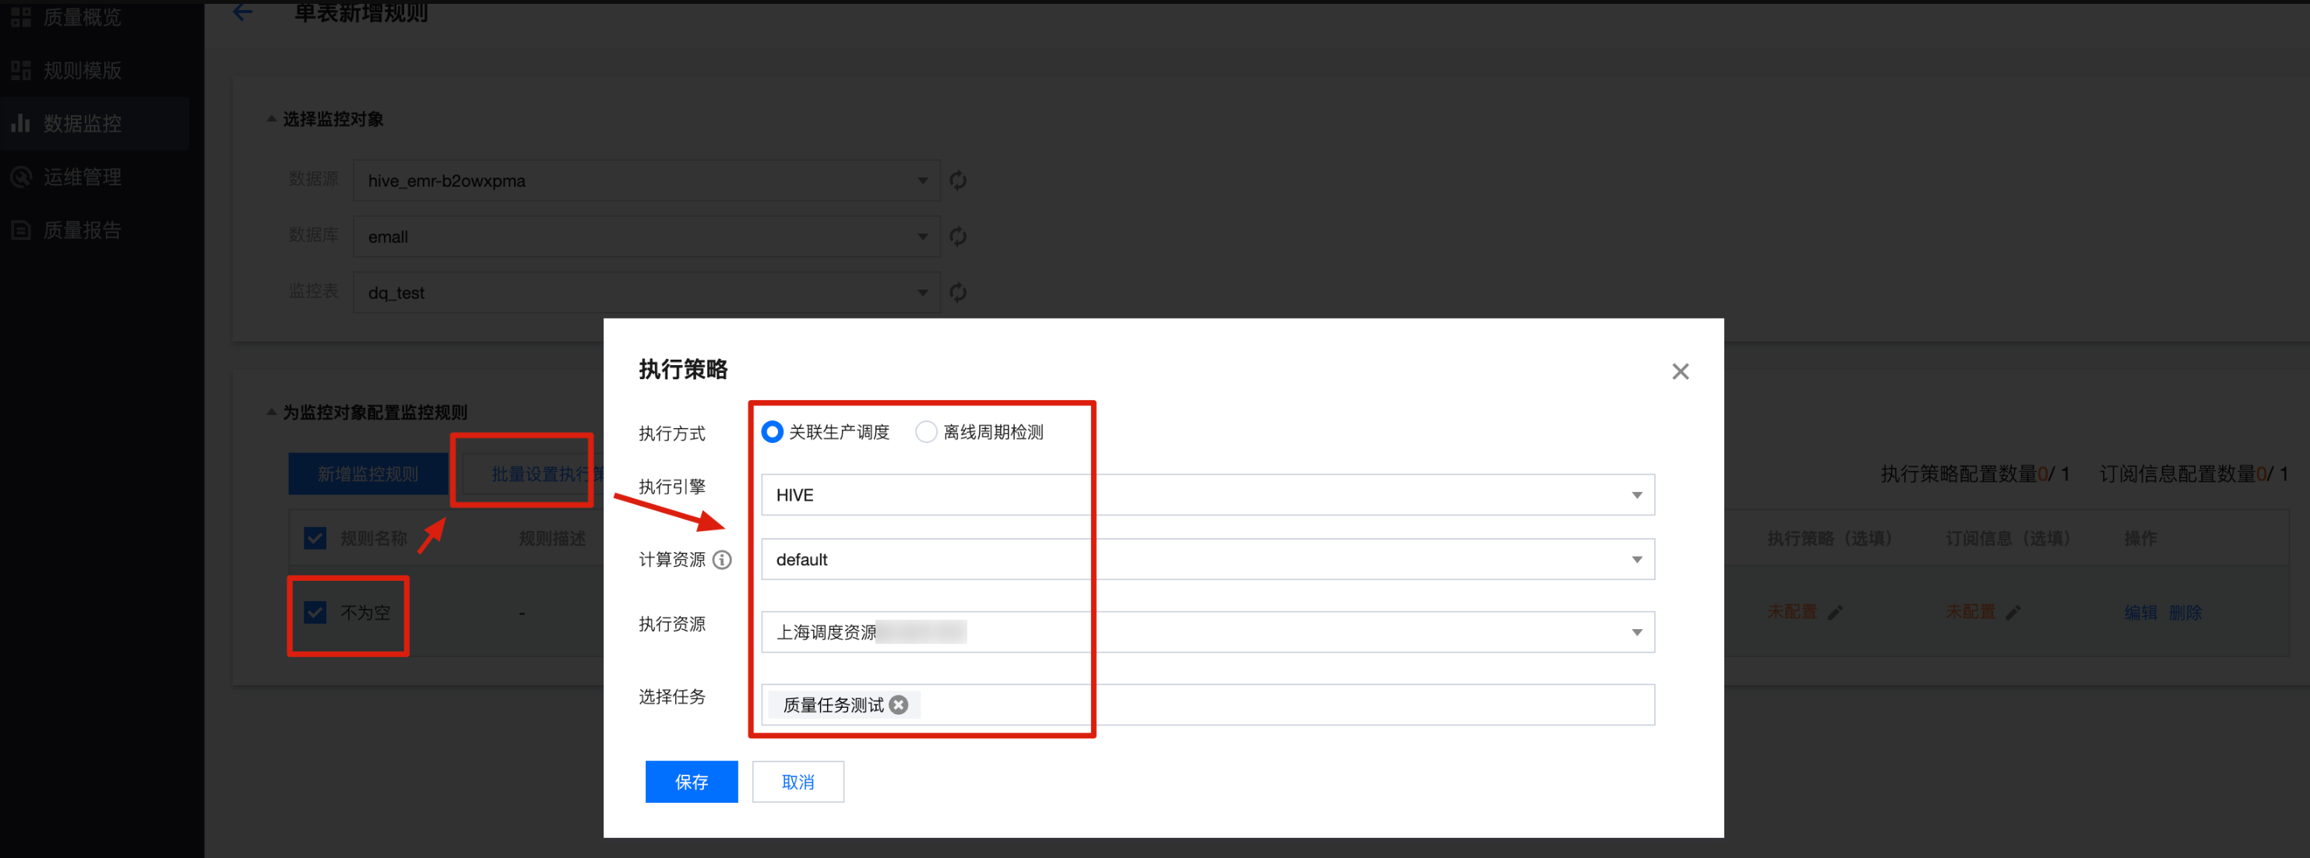
Task: Click refresh icon beside 监控表 field
Action: (958, 292)
